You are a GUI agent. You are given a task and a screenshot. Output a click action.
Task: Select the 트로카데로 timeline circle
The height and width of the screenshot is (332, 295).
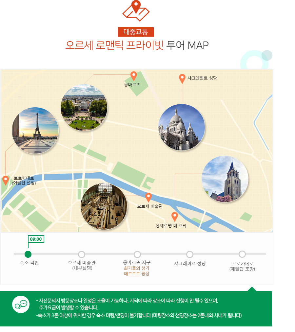coord(242,254)
